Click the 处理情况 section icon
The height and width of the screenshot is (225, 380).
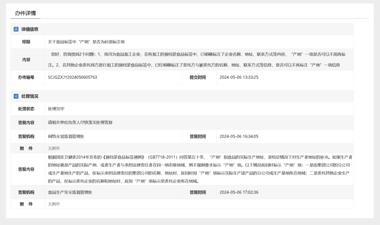pos(16,96)
